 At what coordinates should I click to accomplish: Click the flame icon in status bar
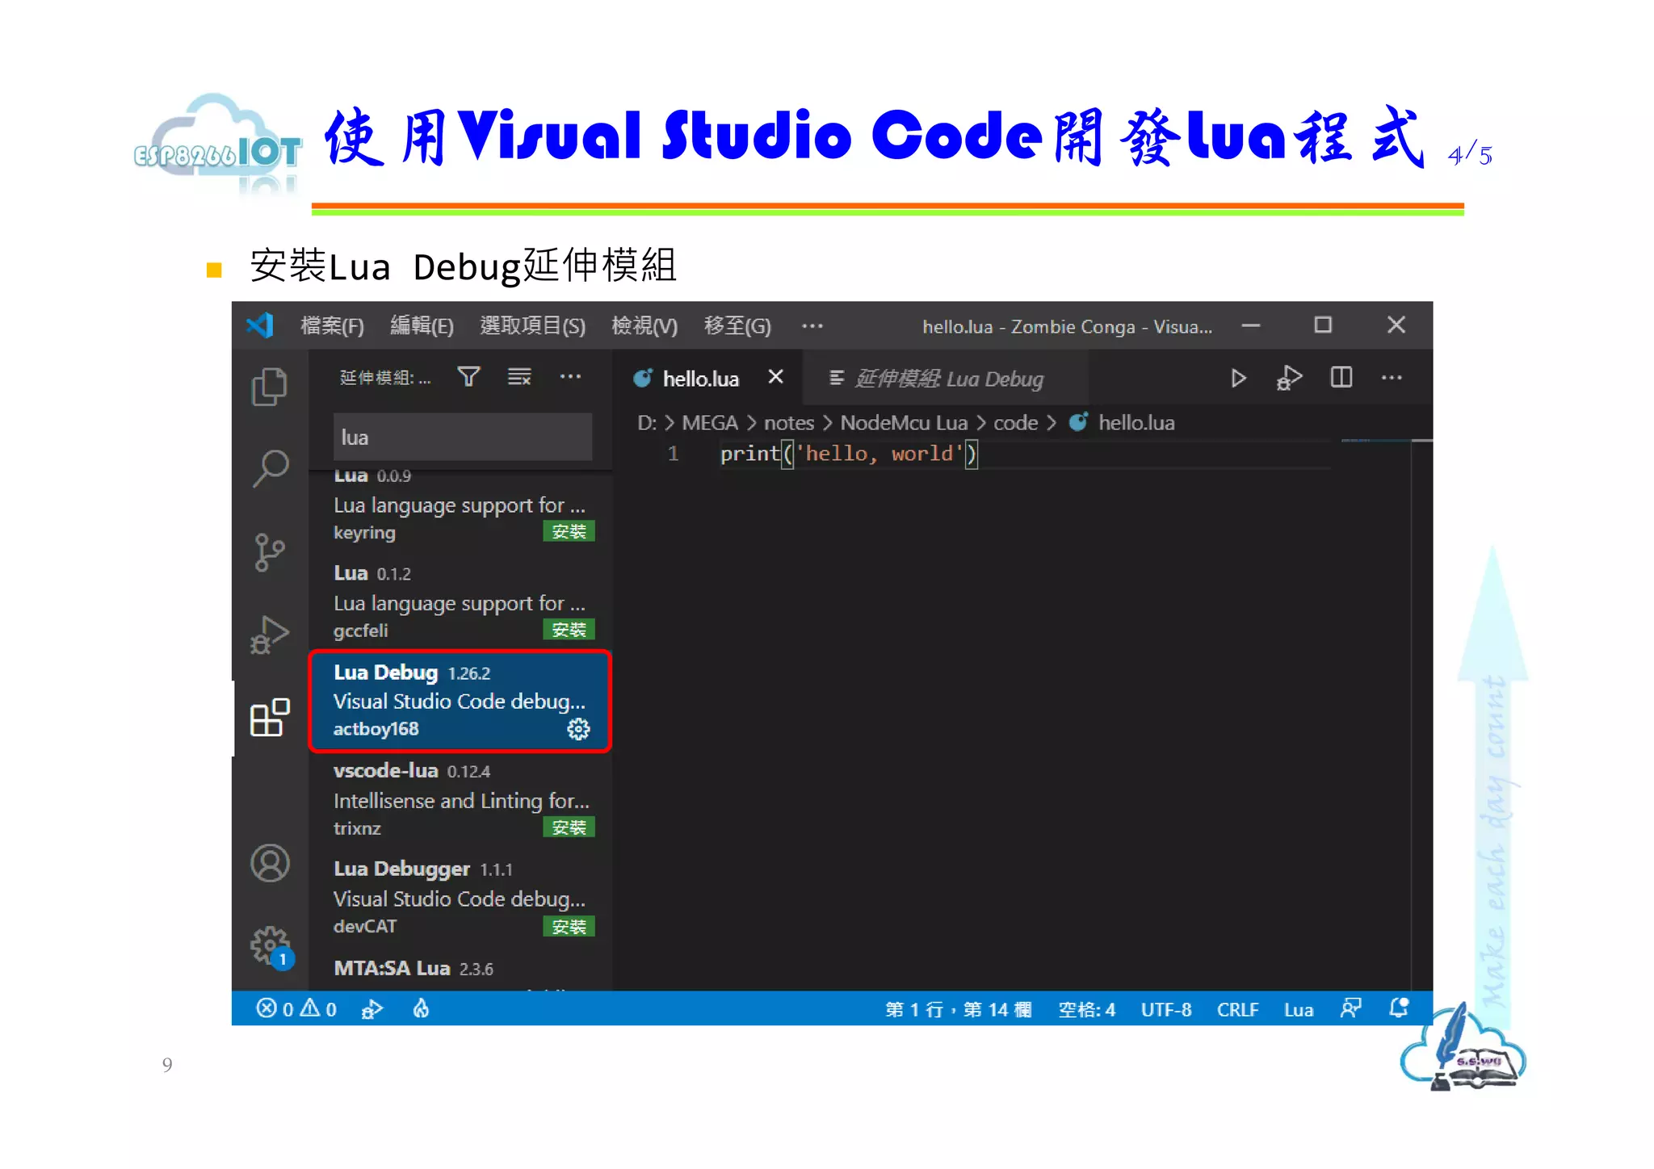(x=421, y=1008)
